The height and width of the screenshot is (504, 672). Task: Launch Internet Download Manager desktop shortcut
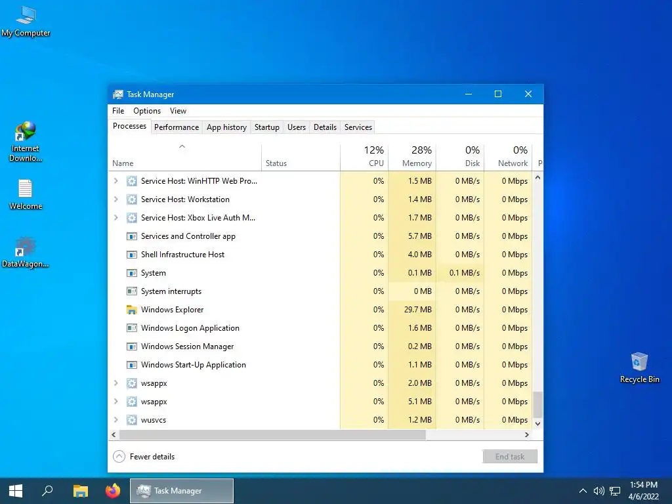pyautogui.click(x=26, y=142)
